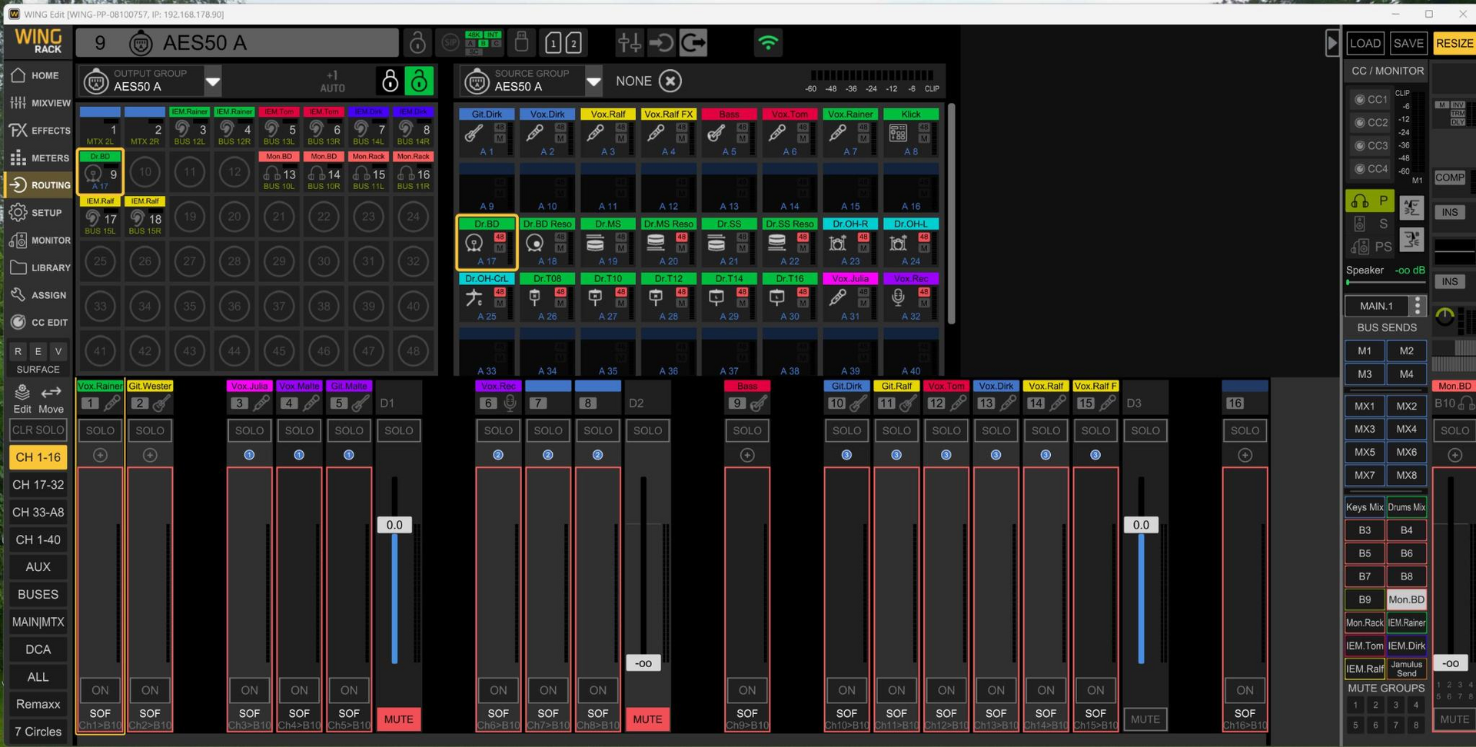Select headphones P monitor source
Viewport: 1476px width, 747px height.
tap(1369, 201)
